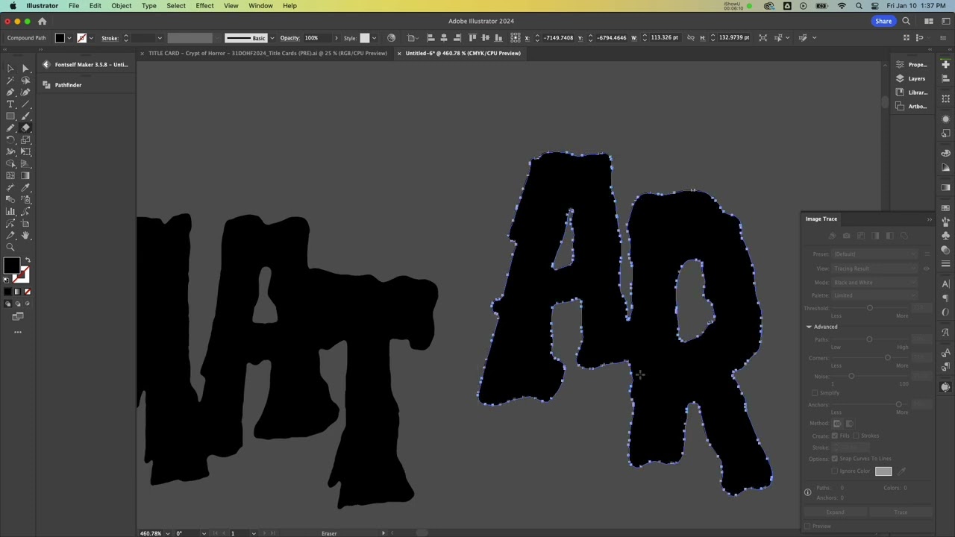Select the Free Transform tool
Screen dimensions: 955x537
(x=25, y=152)
